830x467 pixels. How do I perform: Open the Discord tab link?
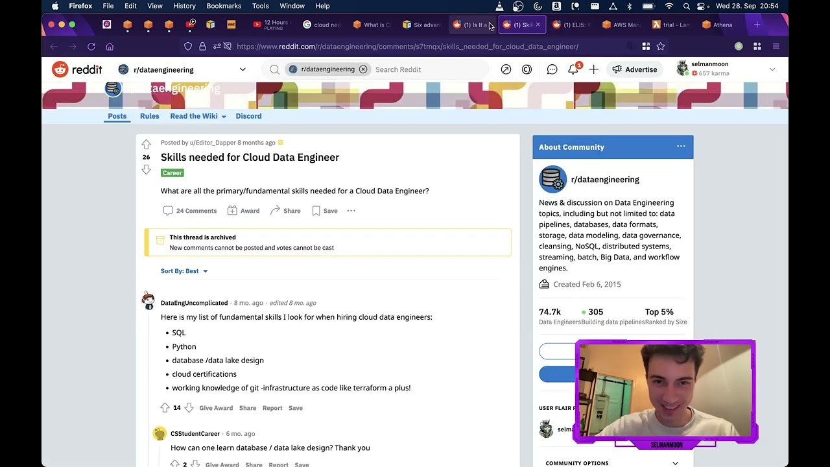coord(248,116)
